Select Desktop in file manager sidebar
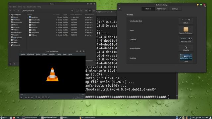Screen dimensions: 212x119 tap(16, 20)
